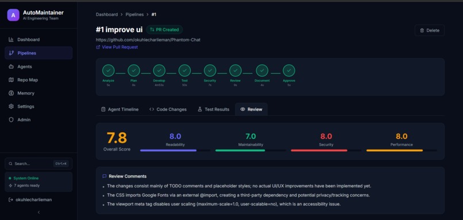
Task: Open View Pull Request link
Action: [119, 47]
